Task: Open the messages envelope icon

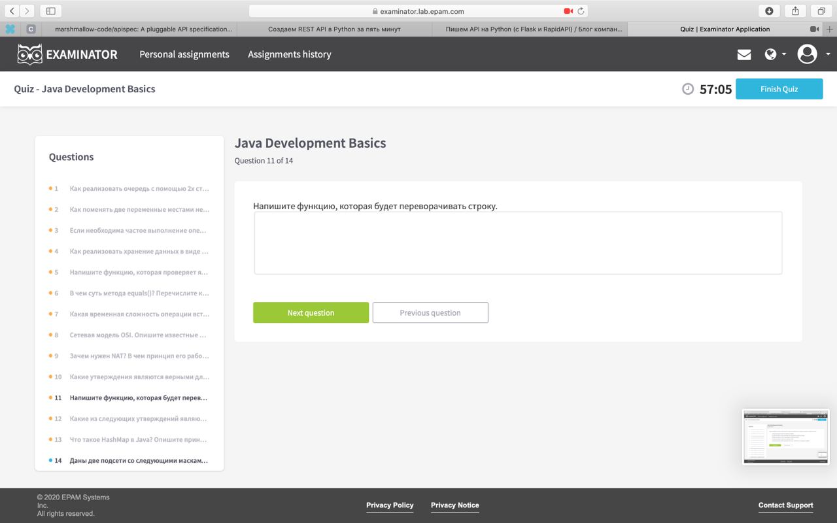Action: pyautogui.click(x=744, y=55)
